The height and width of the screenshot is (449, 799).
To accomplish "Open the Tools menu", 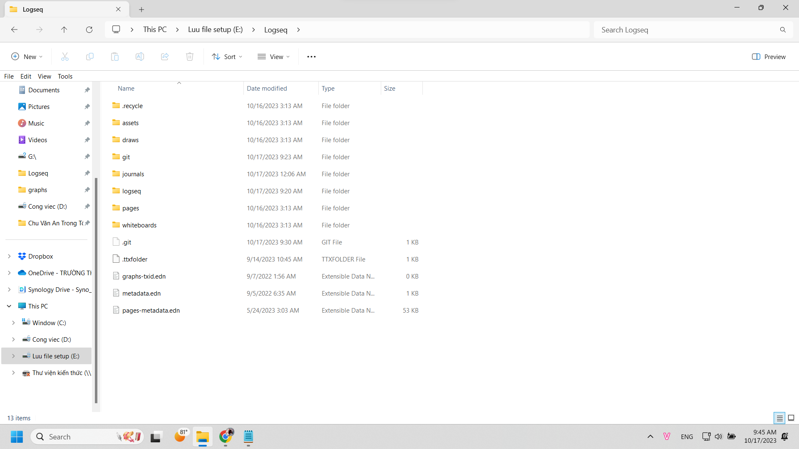I will pyautogui.click(x=65, y=76).
